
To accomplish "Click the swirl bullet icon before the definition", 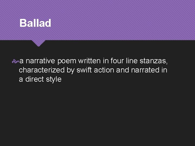I will [x=15, y=62].
